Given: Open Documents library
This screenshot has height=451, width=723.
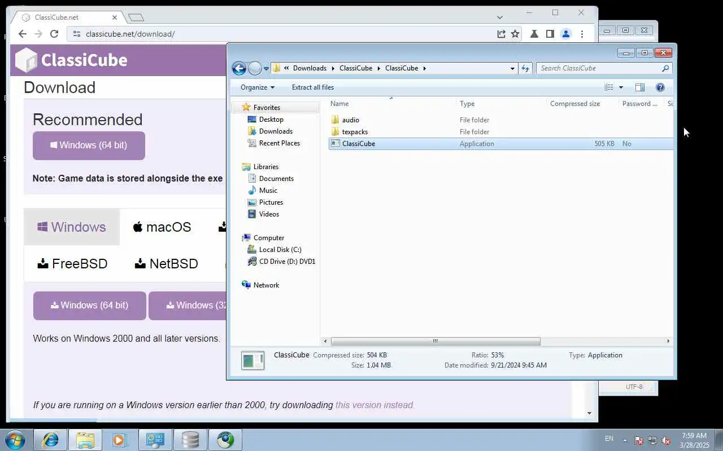Looking at the screenshot, I should [276, 179].
